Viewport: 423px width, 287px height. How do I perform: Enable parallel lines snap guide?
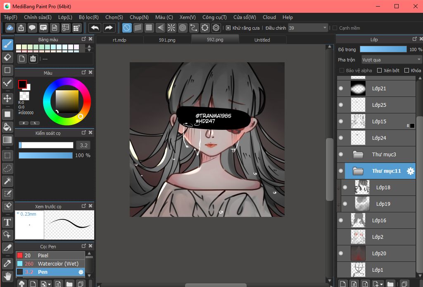coord(138,28)
